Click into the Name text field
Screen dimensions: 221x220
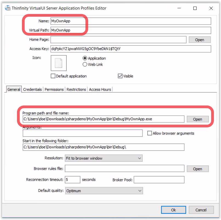click(x=131, y=21)
